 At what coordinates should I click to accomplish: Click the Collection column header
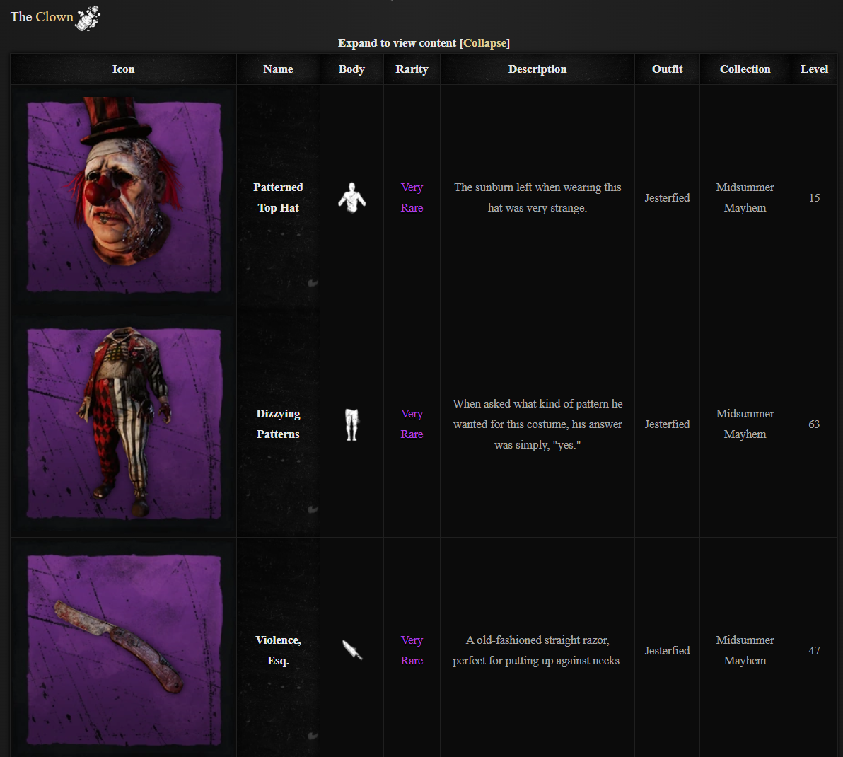coord(745,69)
